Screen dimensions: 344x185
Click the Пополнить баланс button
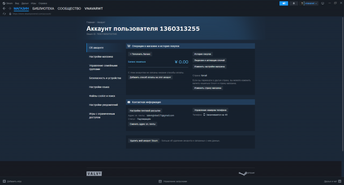140,54
